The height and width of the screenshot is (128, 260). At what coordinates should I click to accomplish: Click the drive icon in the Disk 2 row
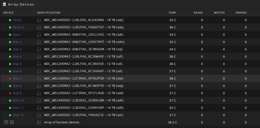39,42
